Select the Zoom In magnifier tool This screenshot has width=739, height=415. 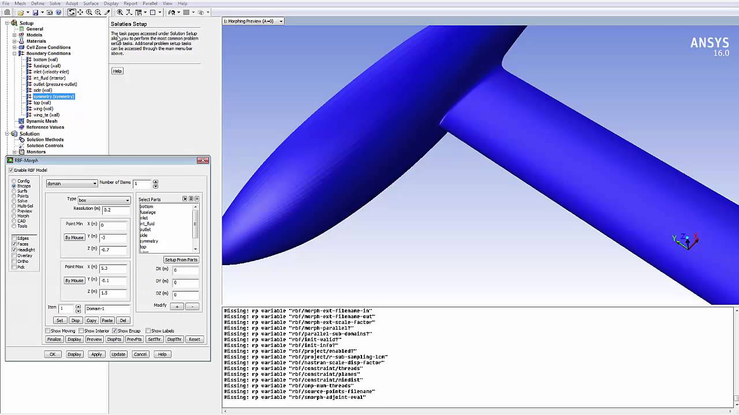89,12
